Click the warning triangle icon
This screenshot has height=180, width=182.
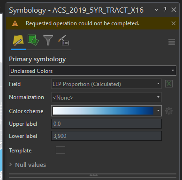(15, 23)
